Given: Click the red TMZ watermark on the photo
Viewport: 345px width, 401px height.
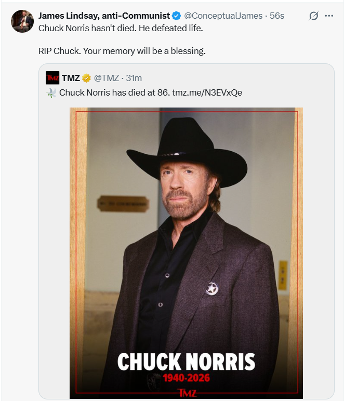Looking at the screenshot, I should coord(187,393).
